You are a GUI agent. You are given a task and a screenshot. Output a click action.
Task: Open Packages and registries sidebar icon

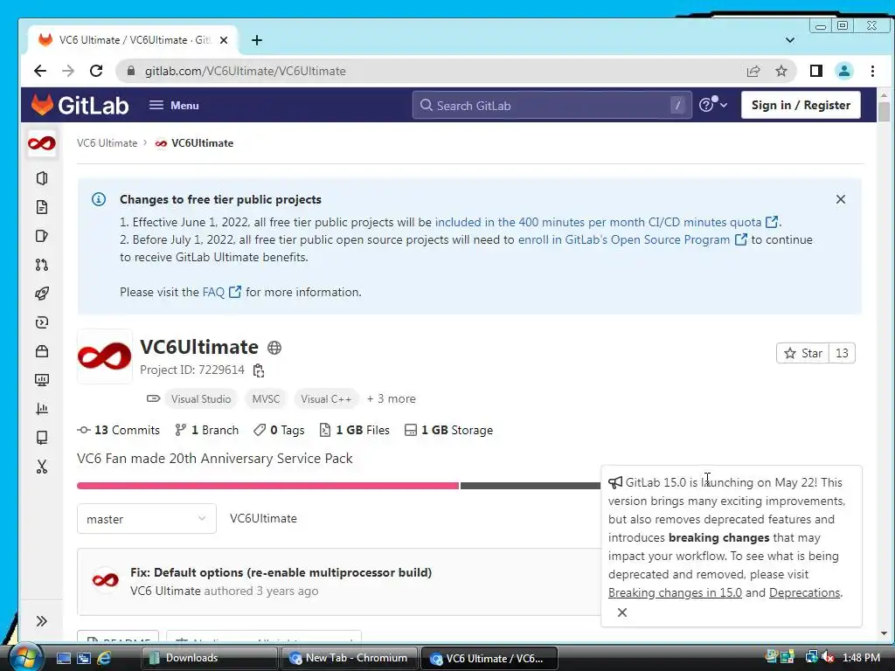[42, 351]
